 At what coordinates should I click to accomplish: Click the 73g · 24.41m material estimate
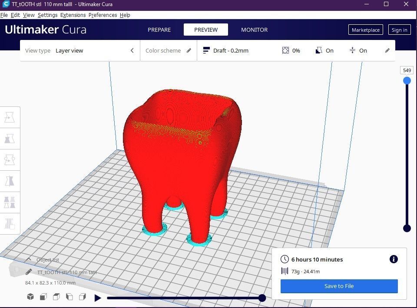tap(305, 272)
